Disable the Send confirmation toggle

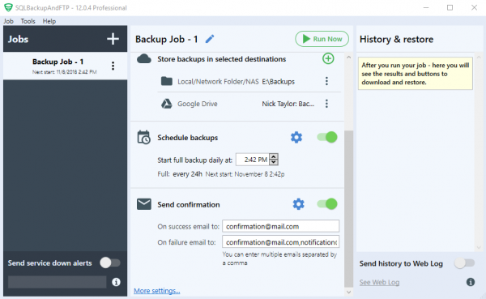tap(327, 204)
